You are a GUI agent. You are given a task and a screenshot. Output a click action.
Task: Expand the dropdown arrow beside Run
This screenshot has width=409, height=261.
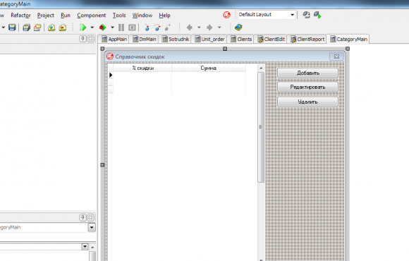coord(92,28)
